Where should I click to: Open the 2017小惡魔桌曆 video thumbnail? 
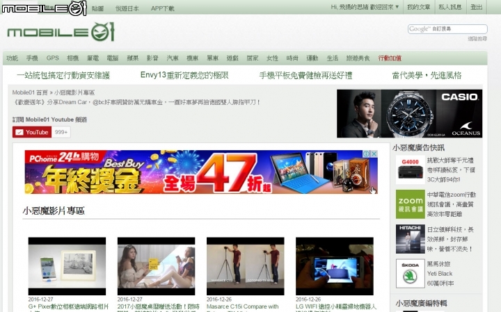point(157,266)
